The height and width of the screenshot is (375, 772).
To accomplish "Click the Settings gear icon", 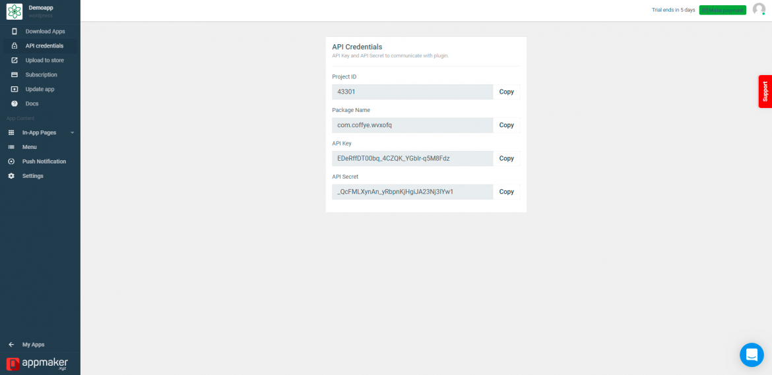I will pyautogui.click(x=11, y=176).
